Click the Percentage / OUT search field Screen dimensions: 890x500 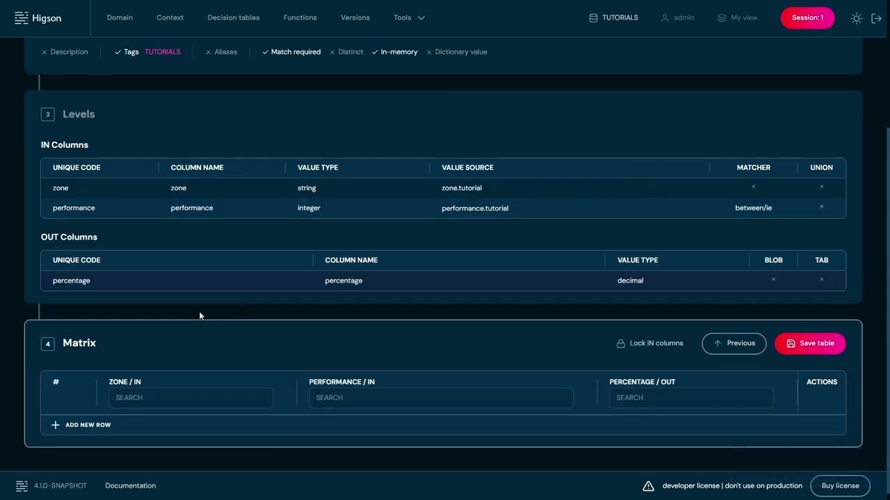[x=691, y=398]
